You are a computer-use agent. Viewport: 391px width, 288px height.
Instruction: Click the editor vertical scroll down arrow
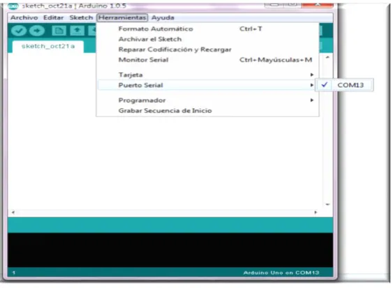(x=327, y=204)
